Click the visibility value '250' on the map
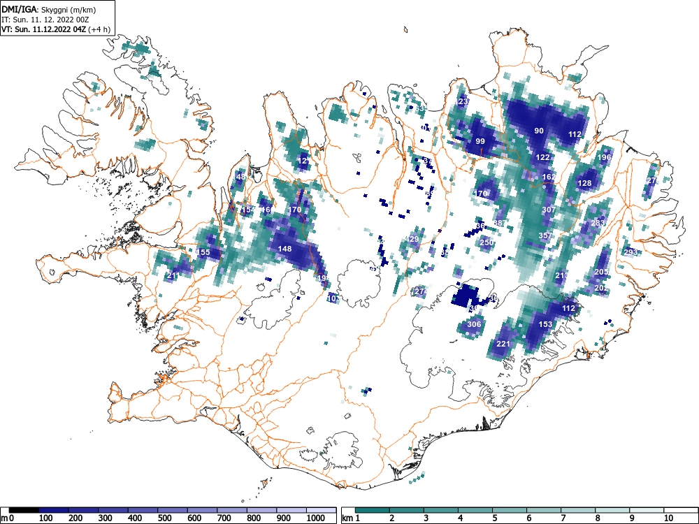 [x=487, y=242]
